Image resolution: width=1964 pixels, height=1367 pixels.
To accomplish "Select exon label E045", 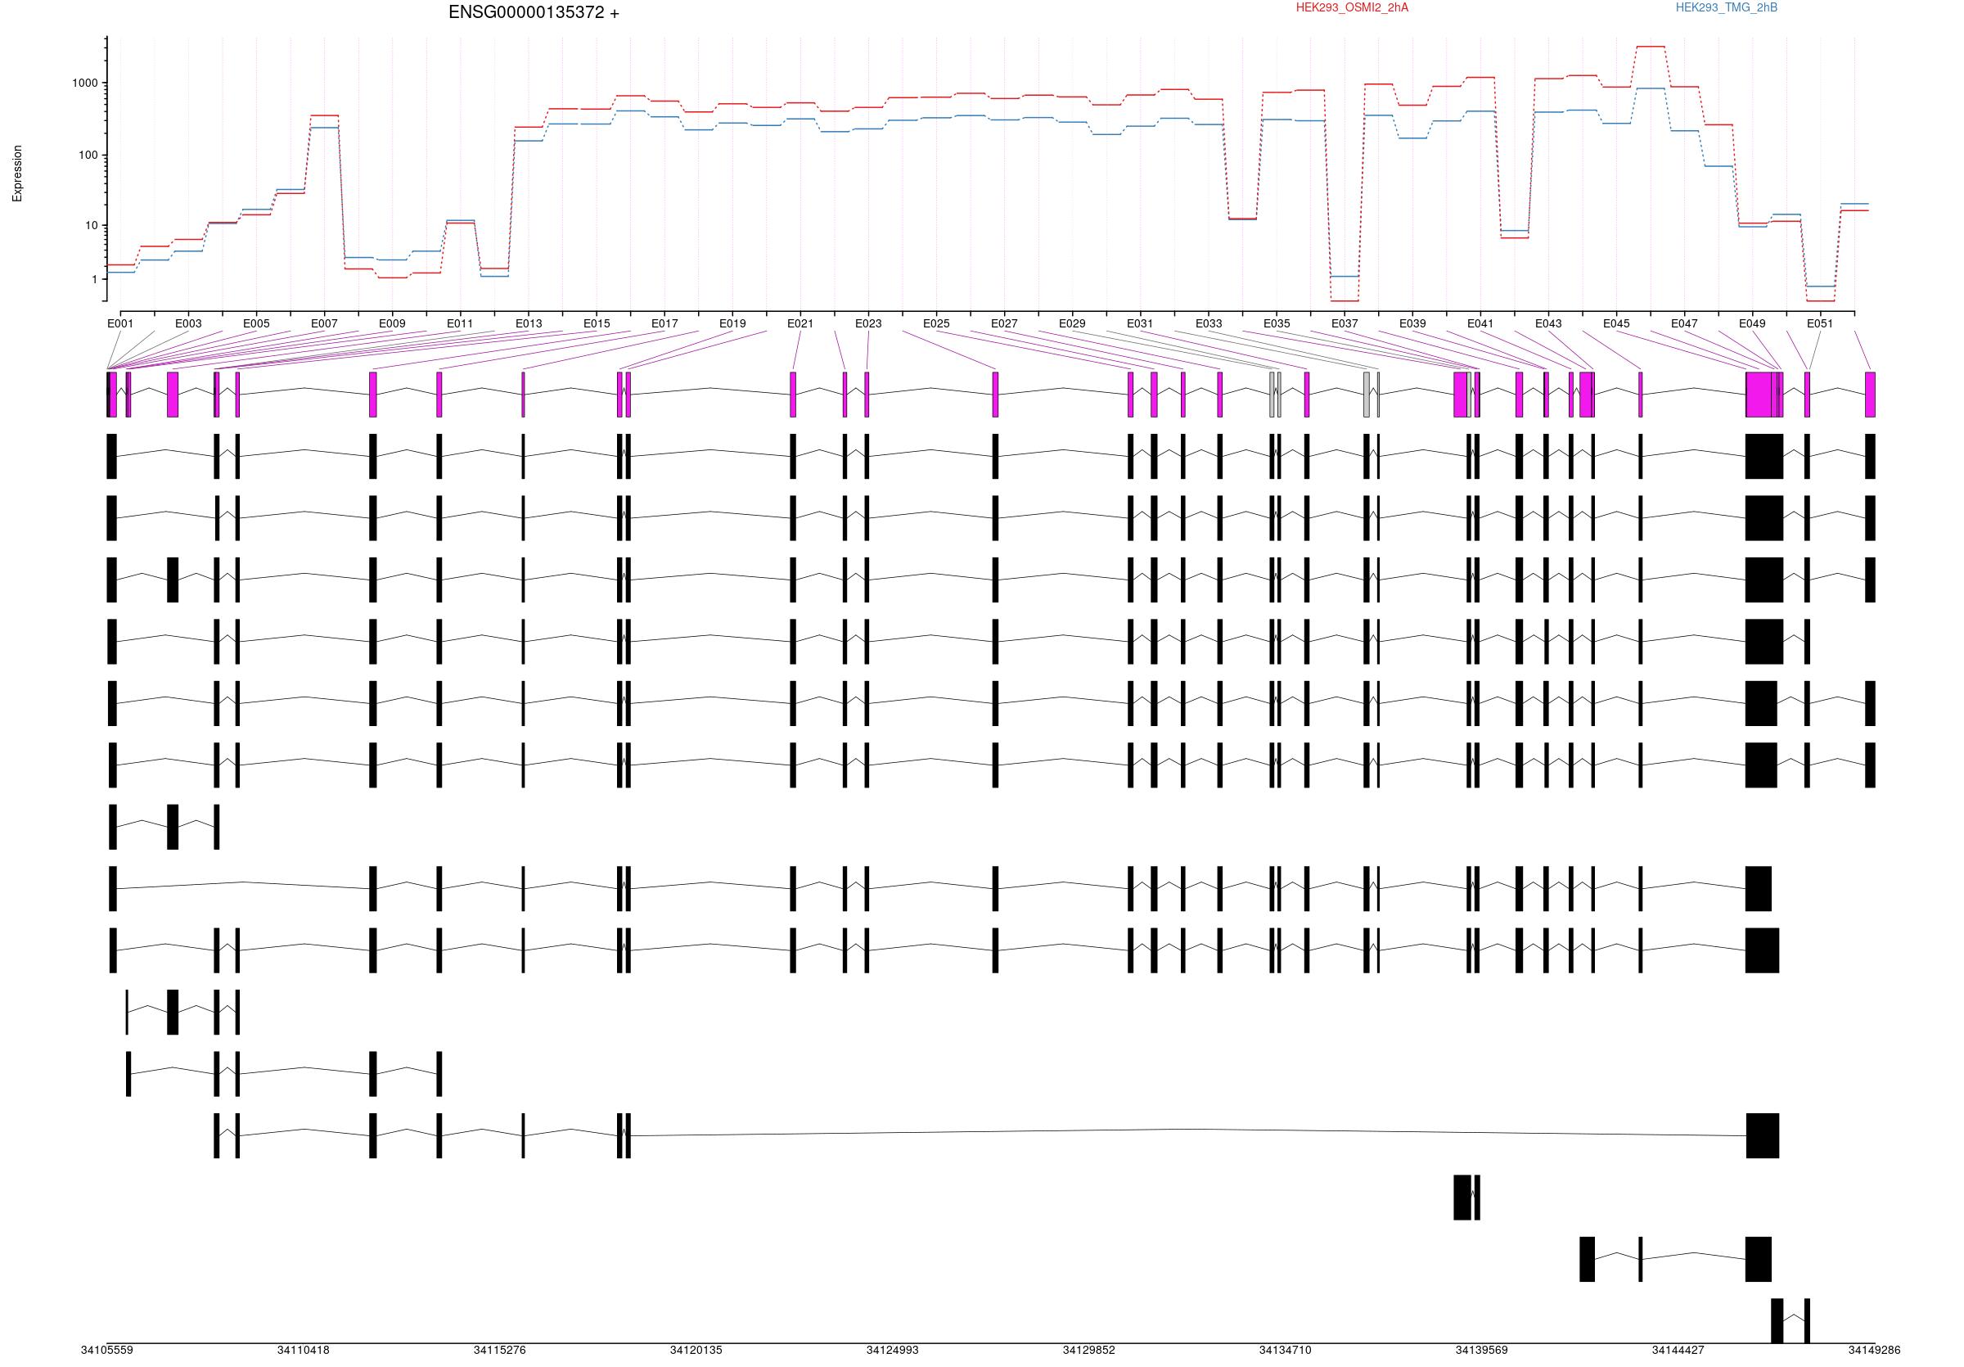I will 1617,323.
